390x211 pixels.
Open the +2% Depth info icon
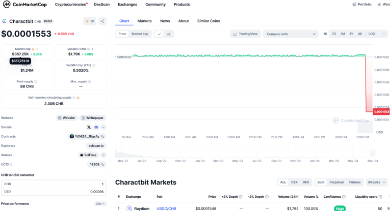(241, 197)
